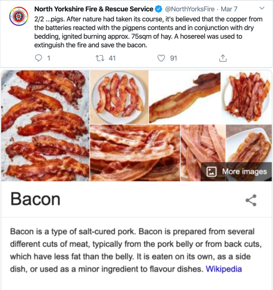Open the single bacon strip image
Viewport: 273px width, 290px height.
tap(185, 97)
